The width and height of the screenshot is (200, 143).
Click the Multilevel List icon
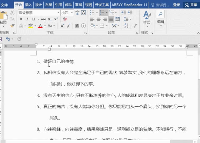click(112, 13)
